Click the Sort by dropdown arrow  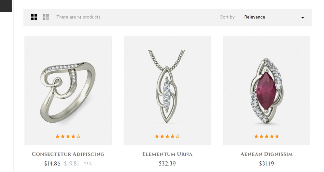coord(303,18)
